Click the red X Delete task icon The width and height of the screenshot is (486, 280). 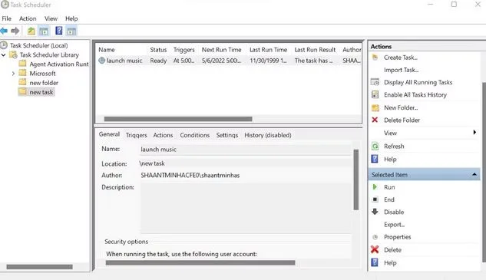pos(375,249)
